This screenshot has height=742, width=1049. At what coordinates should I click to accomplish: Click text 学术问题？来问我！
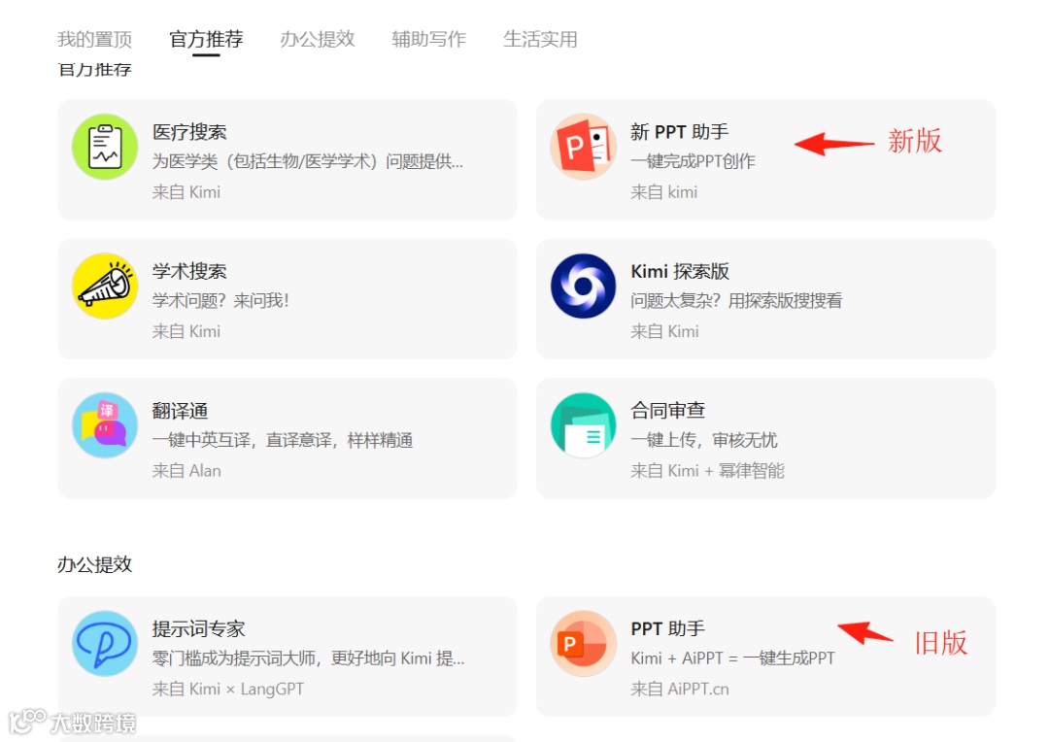220,300
